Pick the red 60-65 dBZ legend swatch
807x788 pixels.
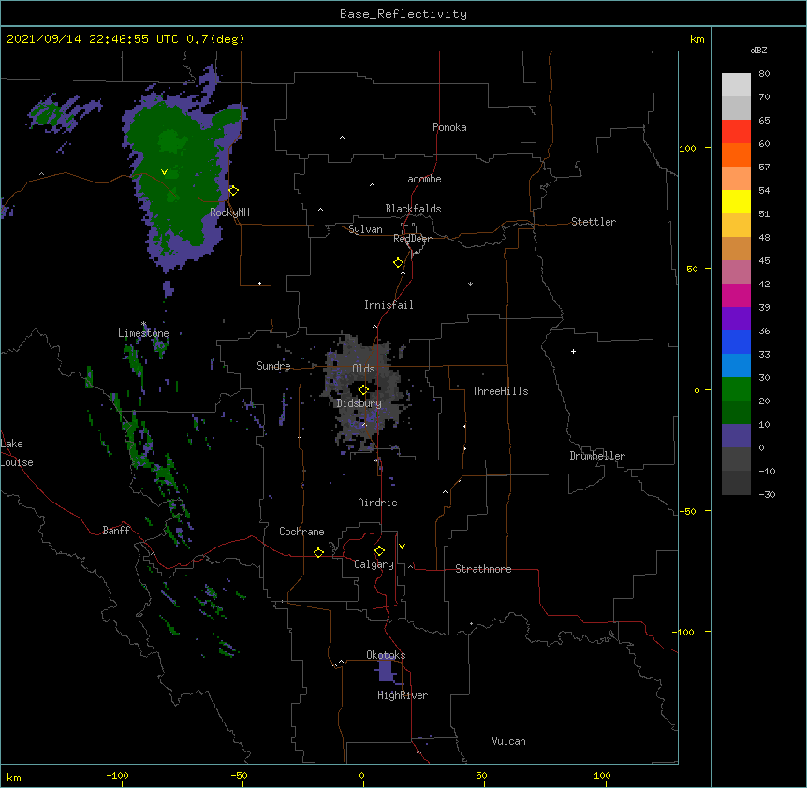[736, 131]
